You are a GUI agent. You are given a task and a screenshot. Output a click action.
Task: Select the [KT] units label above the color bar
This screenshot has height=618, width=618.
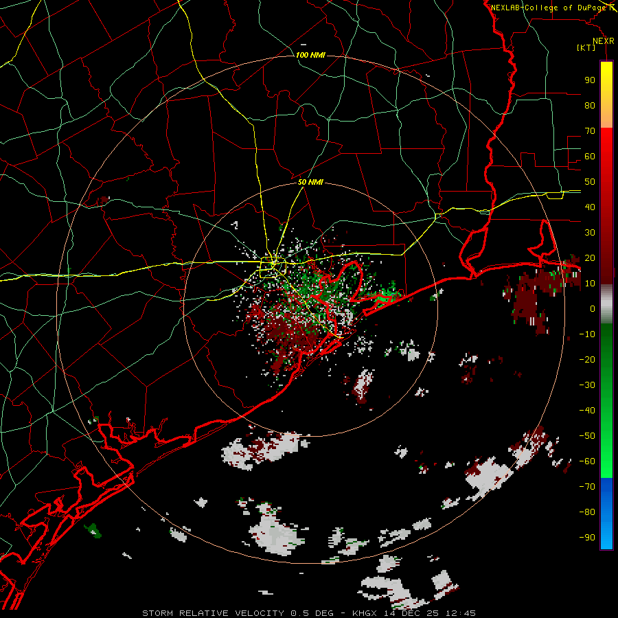(x=586, y=47)
